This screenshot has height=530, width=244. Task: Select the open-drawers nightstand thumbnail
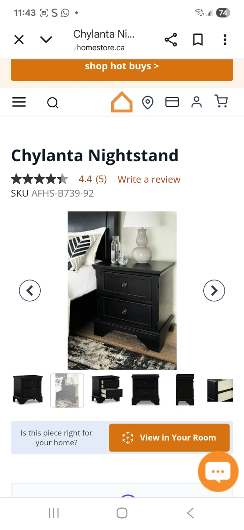coord(107,390)
